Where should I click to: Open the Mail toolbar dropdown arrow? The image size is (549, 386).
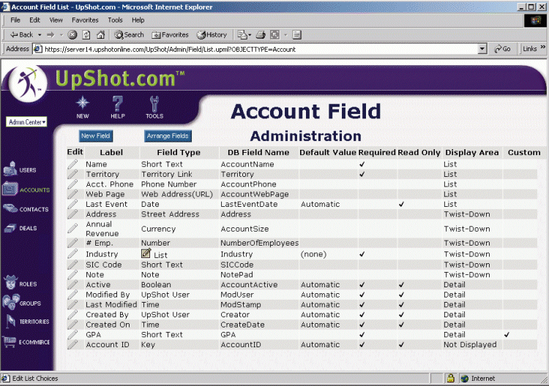coord(250,35)
